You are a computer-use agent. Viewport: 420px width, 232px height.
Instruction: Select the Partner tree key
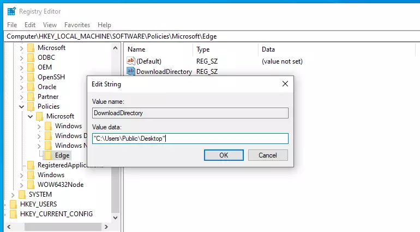48,97
